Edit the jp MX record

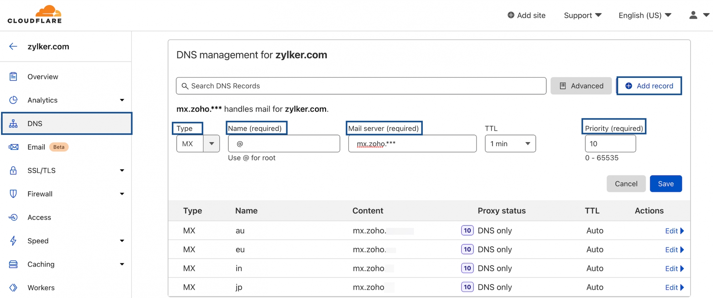coord(674,287)
